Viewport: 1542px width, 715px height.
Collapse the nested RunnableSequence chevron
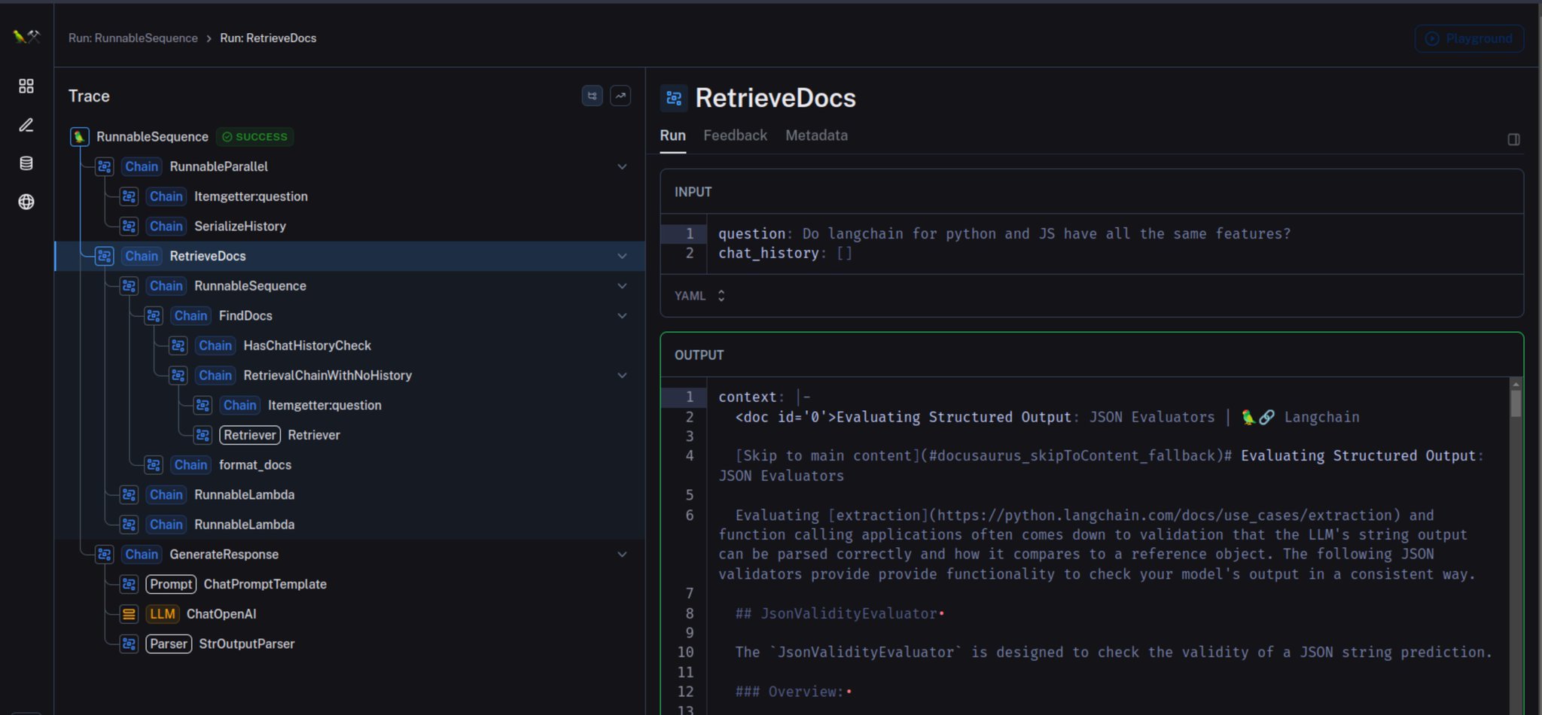coord(622,286)
